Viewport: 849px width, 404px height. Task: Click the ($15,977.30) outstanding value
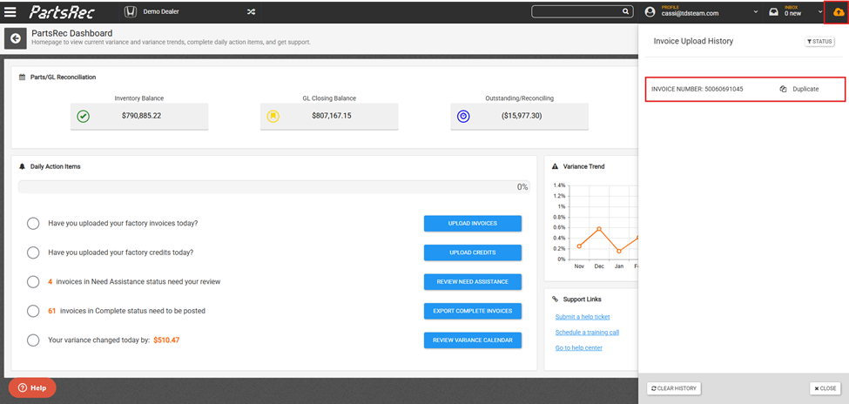[522, 116]
